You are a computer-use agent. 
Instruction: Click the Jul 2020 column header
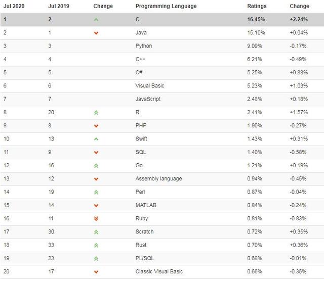click(14, 6)
